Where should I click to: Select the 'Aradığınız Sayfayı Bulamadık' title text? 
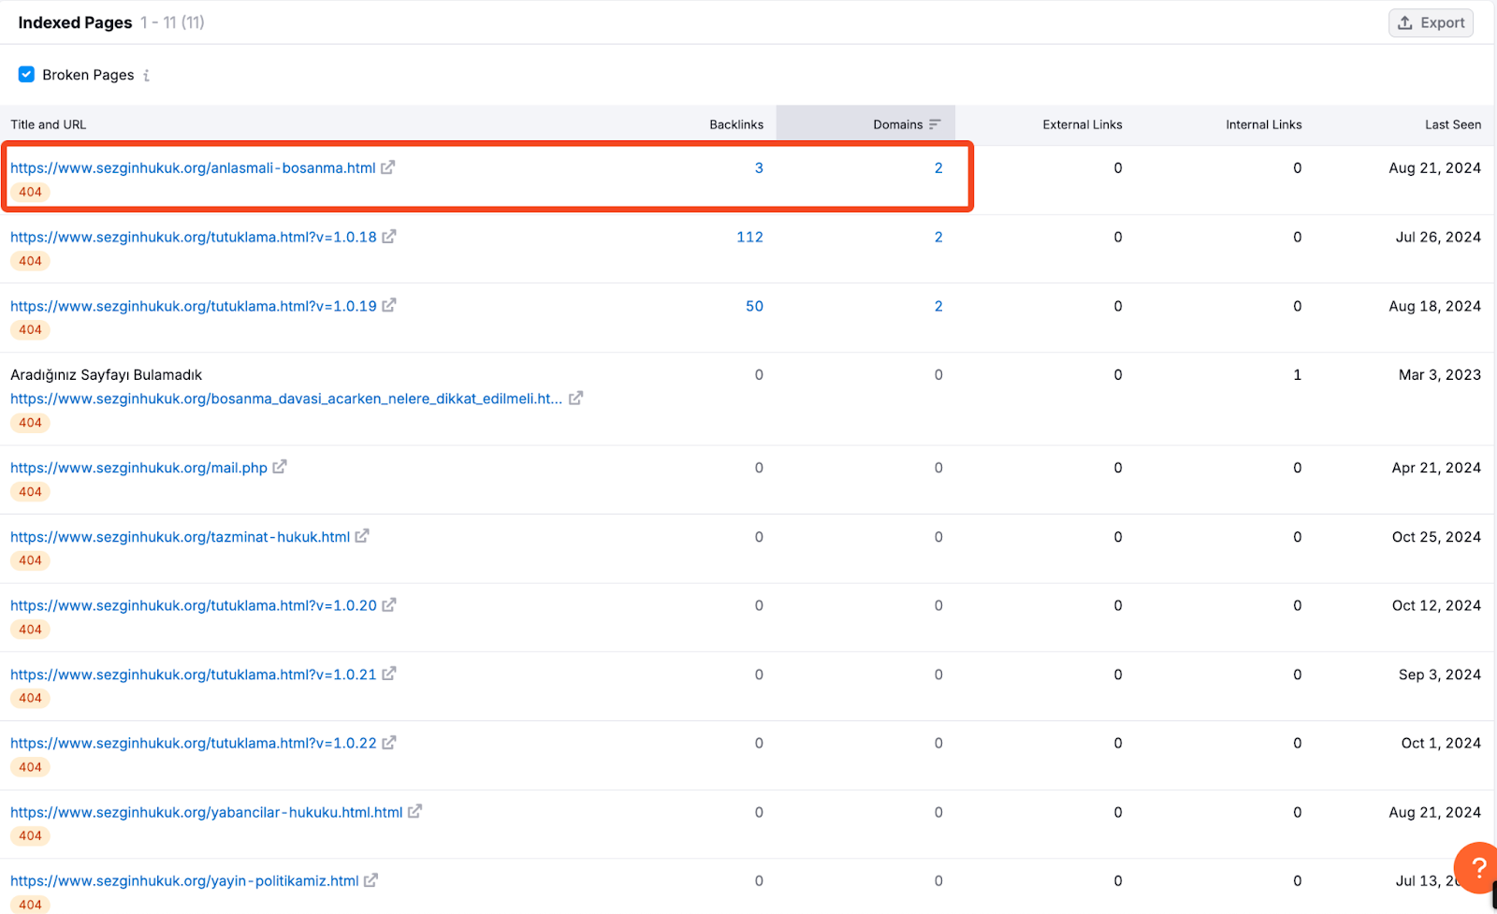[x=106, y=374]
